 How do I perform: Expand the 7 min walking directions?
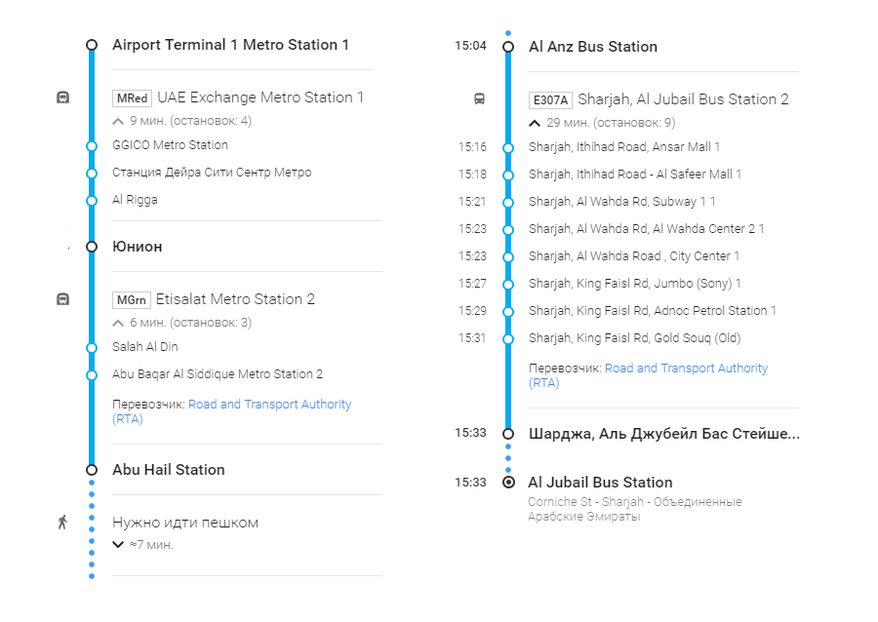pos(118,545)
